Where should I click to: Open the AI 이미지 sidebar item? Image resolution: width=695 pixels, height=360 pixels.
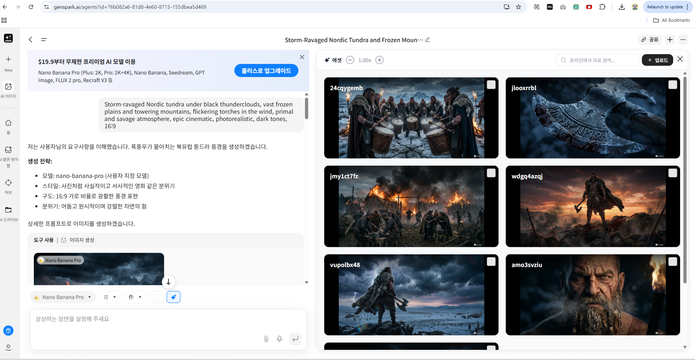(x=8, y=86)
